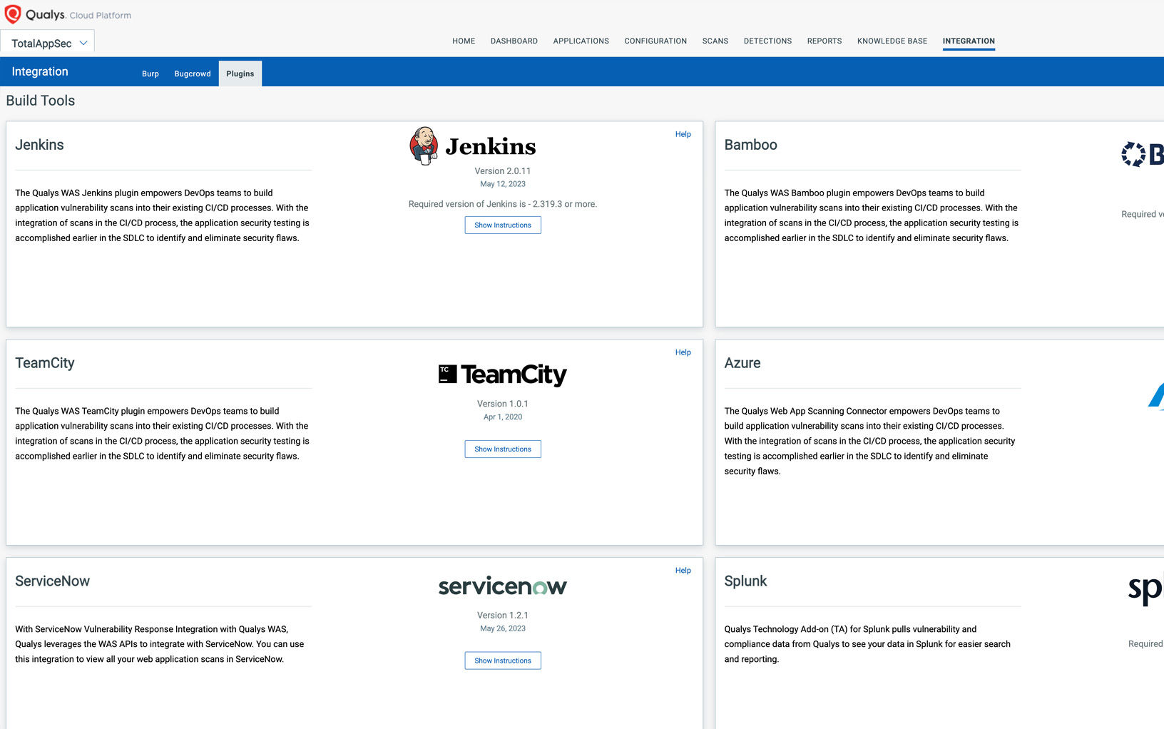1164x729 pixels.
Task: Click the Qualys shield logo
Action: click(13, 14)
